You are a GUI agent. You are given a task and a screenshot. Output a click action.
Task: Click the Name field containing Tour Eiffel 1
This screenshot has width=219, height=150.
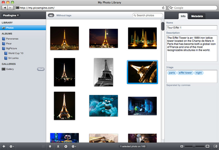[192, 27]
